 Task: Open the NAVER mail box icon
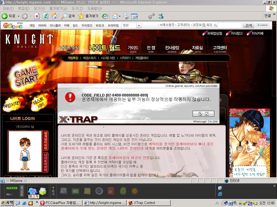(x=43, y=191)
